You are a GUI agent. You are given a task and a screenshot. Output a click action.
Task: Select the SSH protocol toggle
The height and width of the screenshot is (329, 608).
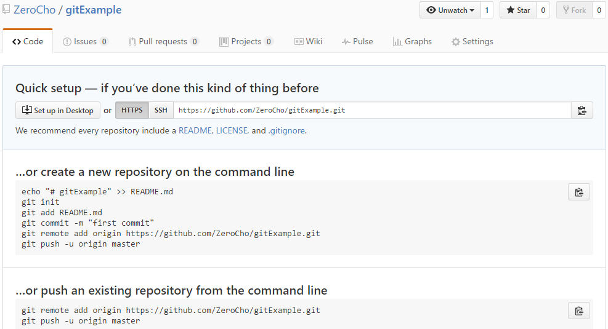[x=161, y=110]
